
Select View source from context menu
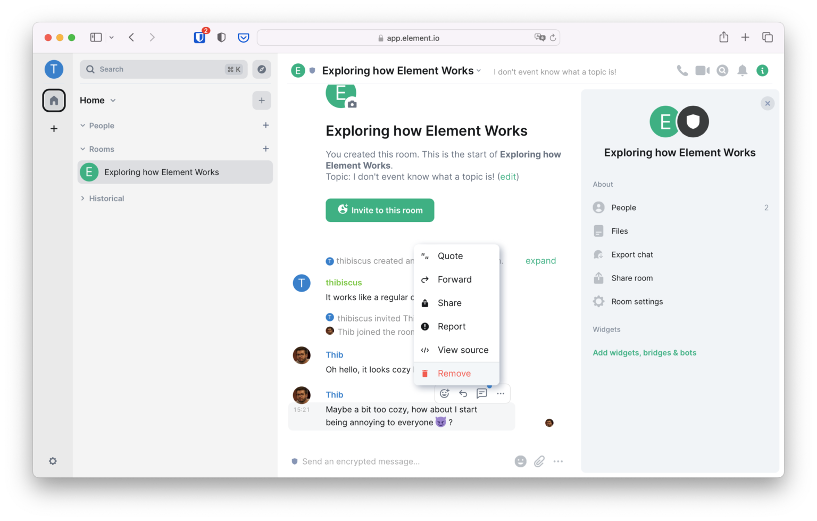pyautogui.click(x=463, y=350)
